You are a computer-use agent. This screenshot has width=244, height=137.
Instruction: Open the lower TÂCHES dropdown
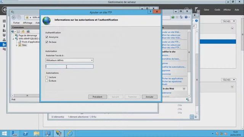pyautogui.click(x=229, y=80)
